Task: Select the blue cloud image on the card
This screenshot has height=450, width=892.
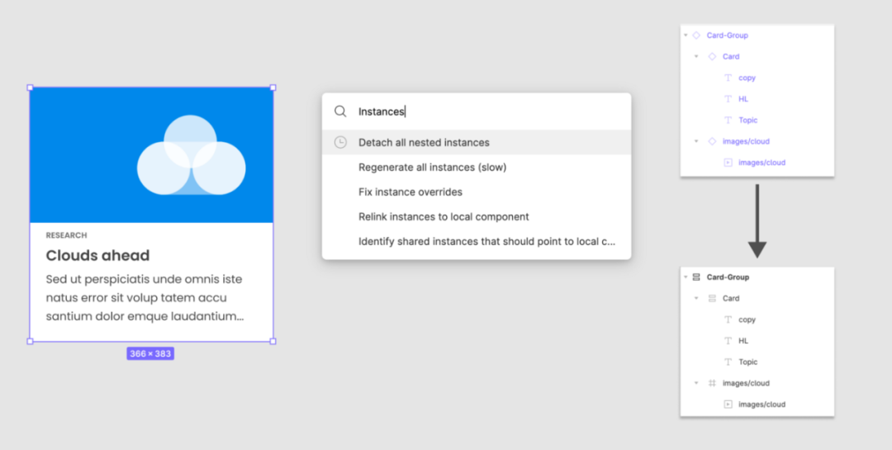Action: click(152, 155)
